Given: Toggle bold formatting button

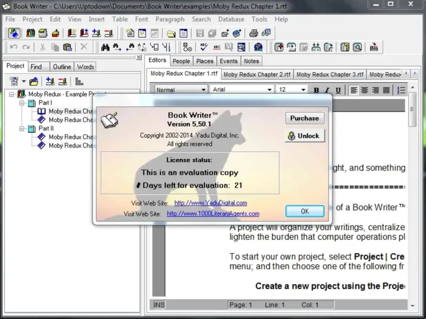Looking at the screenshot, I should tap(316, 90).
